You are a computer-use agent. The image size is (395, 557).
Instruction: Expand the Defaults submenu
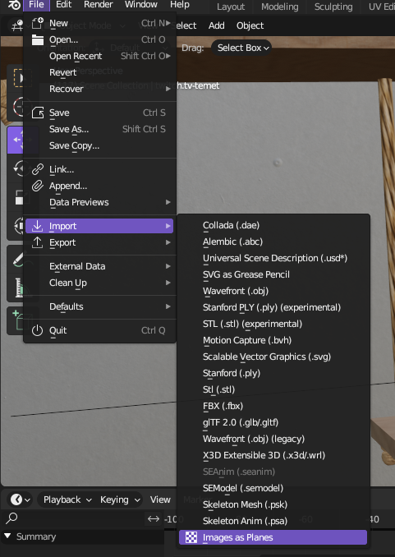[x=100, y=306]
